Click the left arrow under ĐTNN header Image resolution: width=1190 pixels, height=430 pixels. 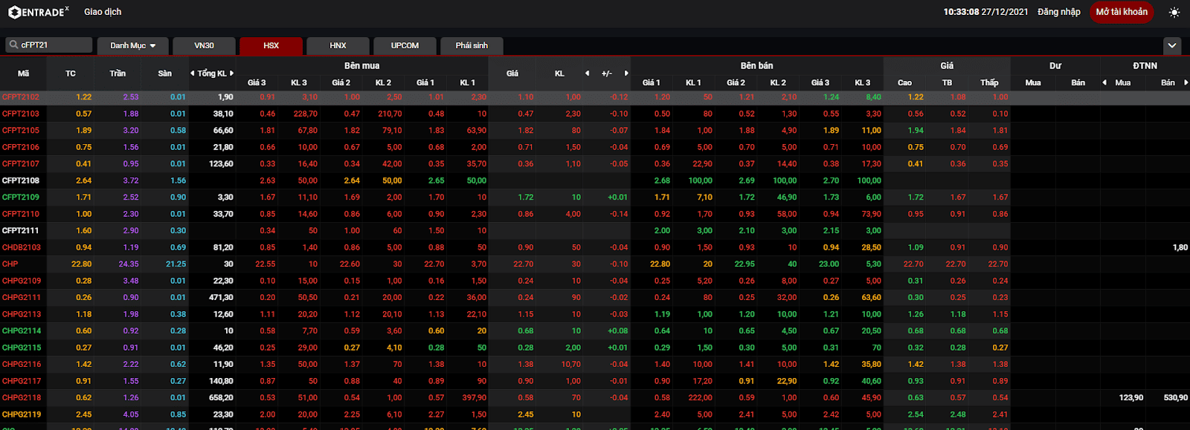point(1104,82)
